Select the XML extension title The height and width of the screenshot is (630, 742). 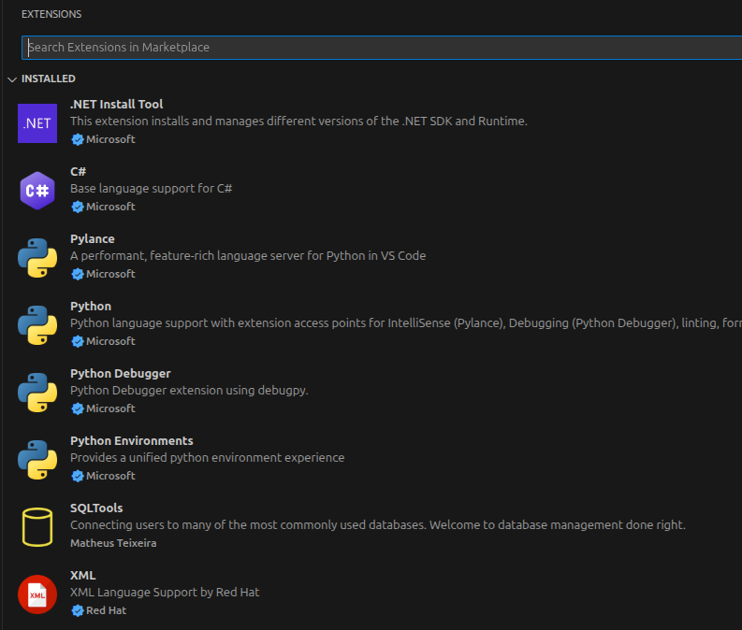click(82, 576)
